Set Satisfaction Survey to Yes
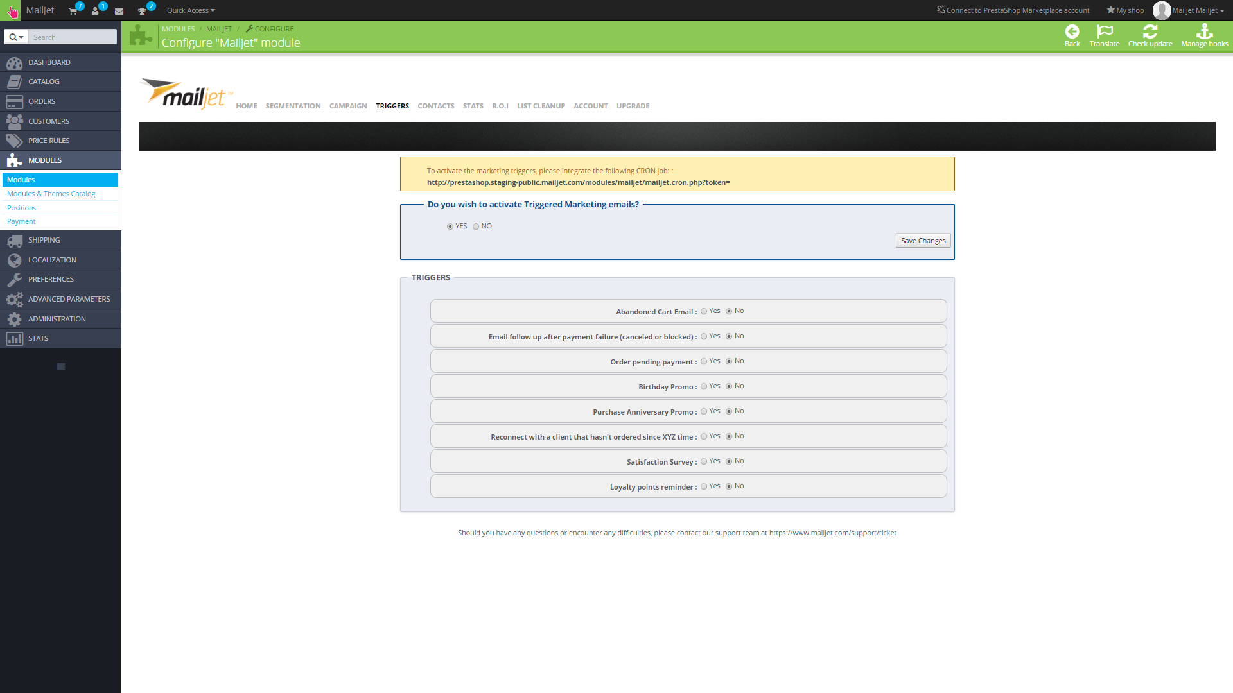The width and height of the screenshot is (1233, 693). tap(704, 461)
